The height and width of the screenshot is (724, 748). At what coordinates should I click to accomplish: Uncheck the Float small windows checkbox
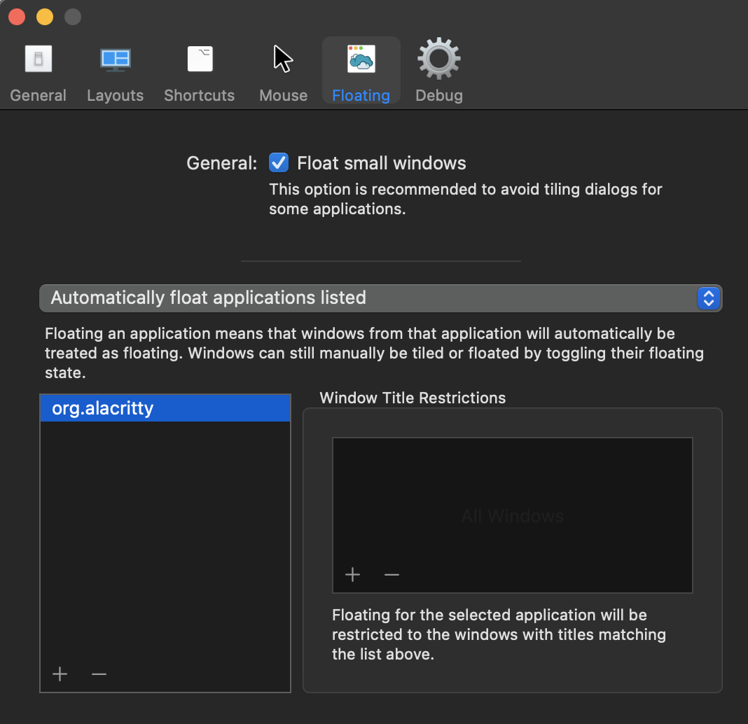(279, 162)
